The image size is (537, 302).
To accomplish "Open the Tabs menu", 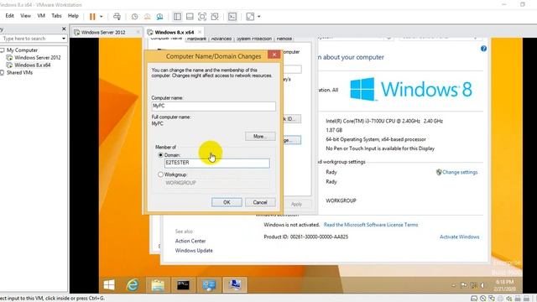I will [56, 16].
